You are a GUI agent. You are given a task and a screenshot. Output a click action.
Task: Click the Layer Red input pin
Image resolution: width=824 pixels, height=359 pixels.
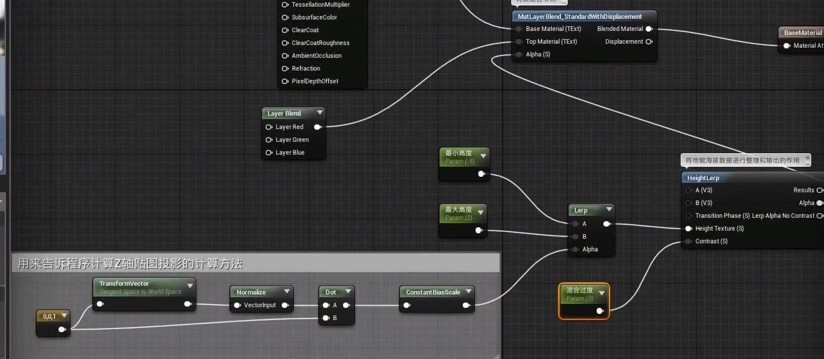pyautogui.click(x=269, y=126)
